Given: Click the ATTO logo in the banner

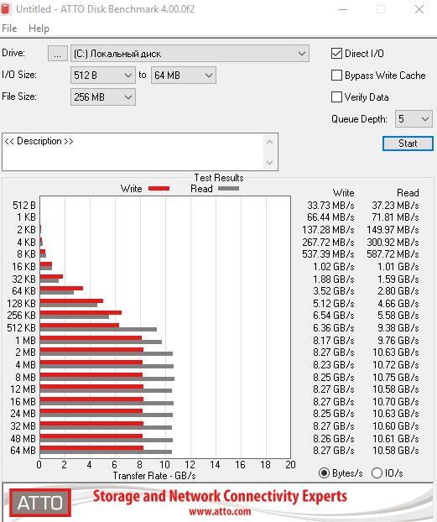Looking at the screenshot, I should coord(40,503).
